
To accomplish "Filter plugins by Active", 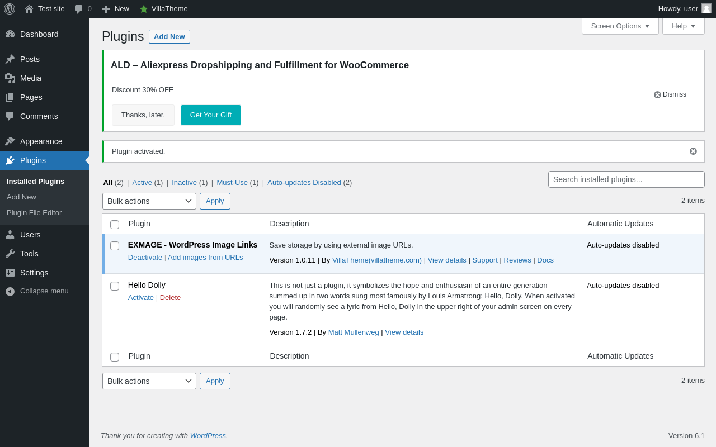I will pyautogui.click(x=142, y=182).
